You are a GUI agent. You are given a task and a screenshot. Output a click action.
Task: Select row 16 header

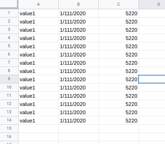coord(9,137)
